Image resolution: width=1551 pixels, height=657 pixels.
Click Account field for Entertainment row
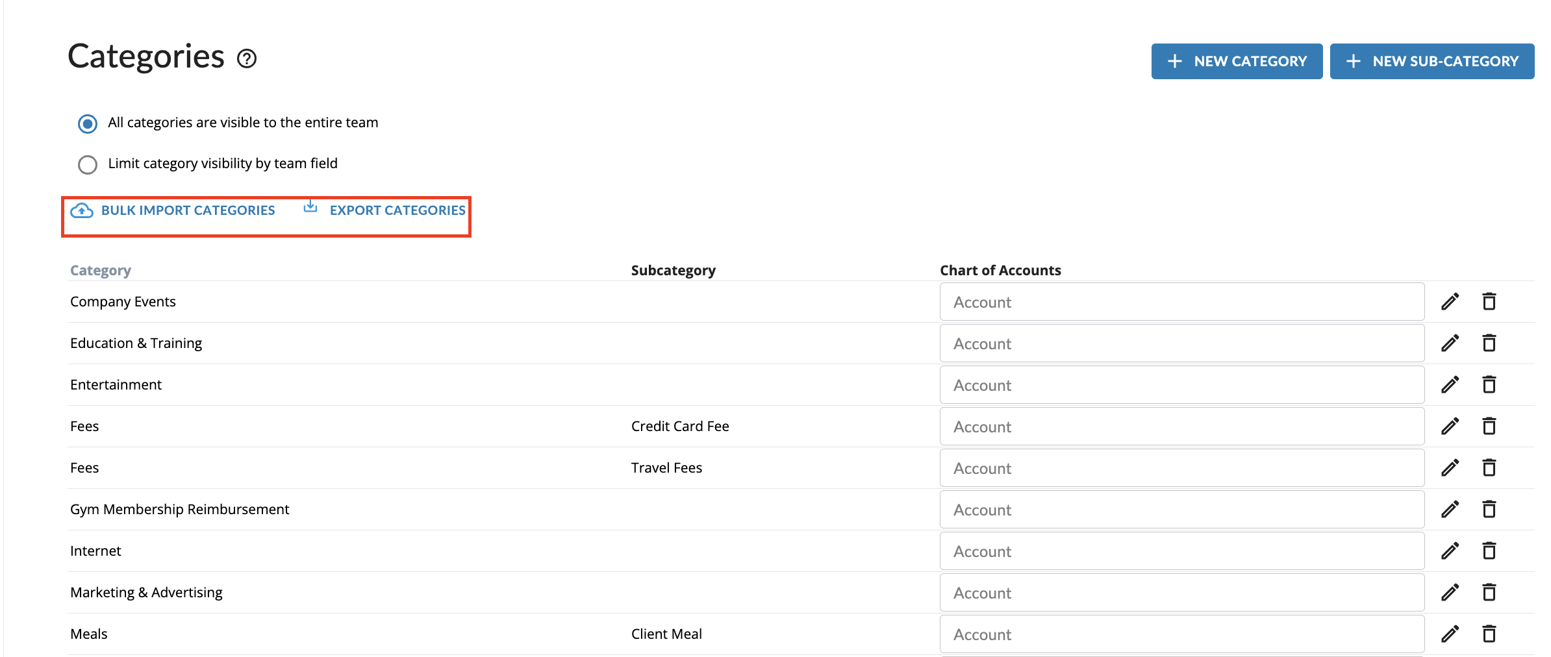tap(1181, 385)
